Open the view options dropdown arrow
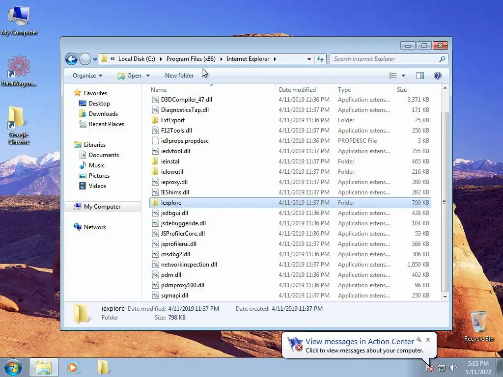The width and height of the screenshot is (503, 377). tap(404, 76)
